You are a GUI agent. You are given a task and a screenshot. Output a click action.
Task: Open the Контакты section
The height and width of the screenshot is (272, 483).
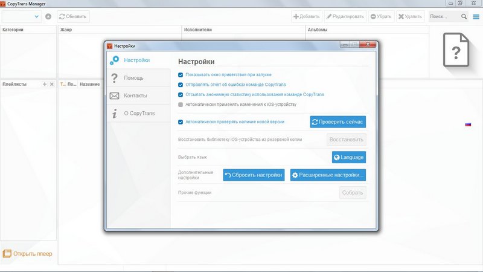(x=139, y=96)
